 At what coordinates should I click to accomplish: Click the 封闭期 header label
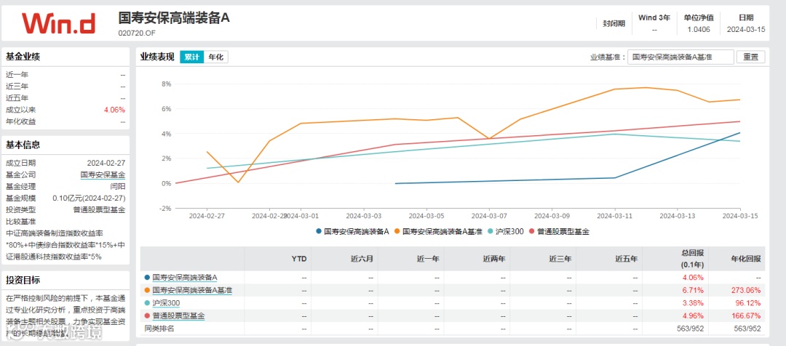coord(614,23)
